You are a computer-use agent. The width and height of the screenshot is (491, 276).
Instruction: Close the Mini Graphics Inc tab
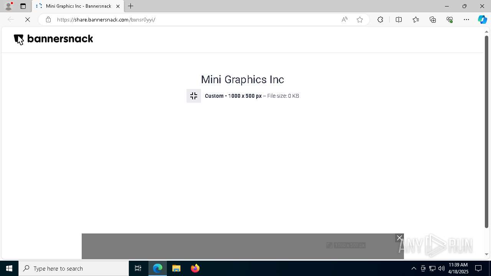[x=118, y=6]
